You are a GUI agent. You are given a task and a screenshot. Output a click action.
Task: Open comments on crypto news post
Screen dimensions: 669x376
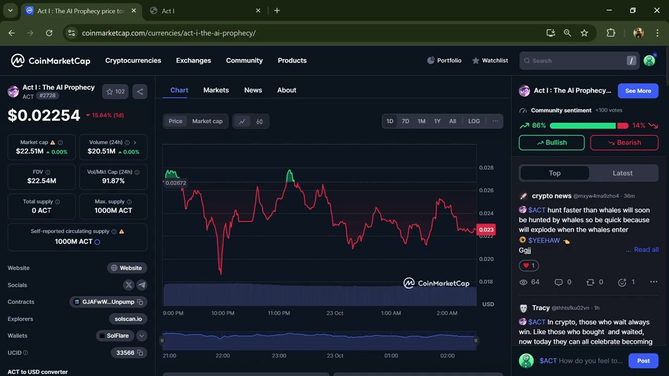coord(563,282)
